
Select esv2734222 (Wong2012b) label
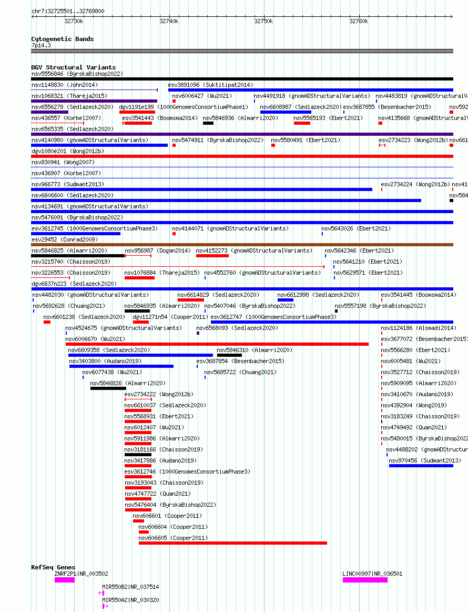click(159, 394)
